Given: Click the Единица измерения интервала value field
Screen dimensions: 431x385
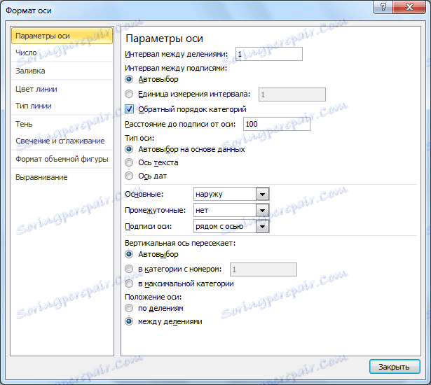Looking at the screenshot, I should coord(292,94).
